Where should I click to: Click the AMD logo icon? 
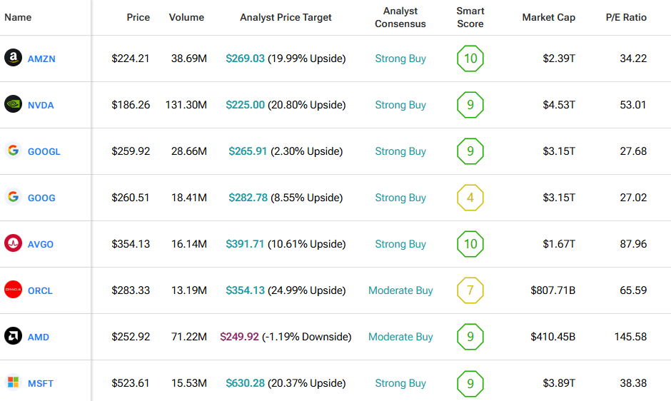(x=13, y=337)
